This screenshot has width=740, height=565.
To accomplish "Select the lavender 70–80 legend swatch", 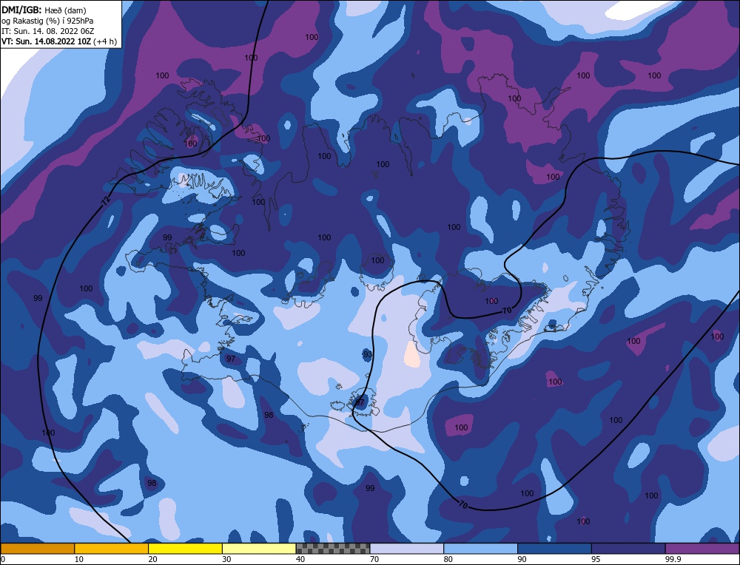I will click(407, 549).
